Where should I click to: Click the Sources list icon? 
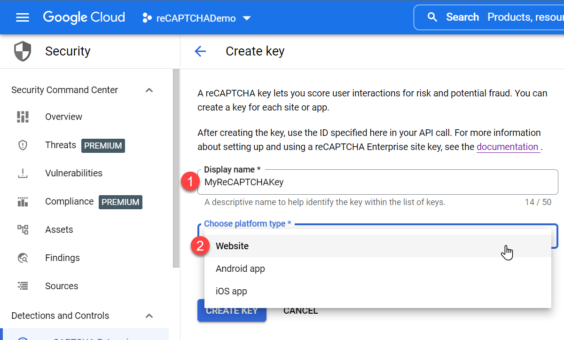23,286
